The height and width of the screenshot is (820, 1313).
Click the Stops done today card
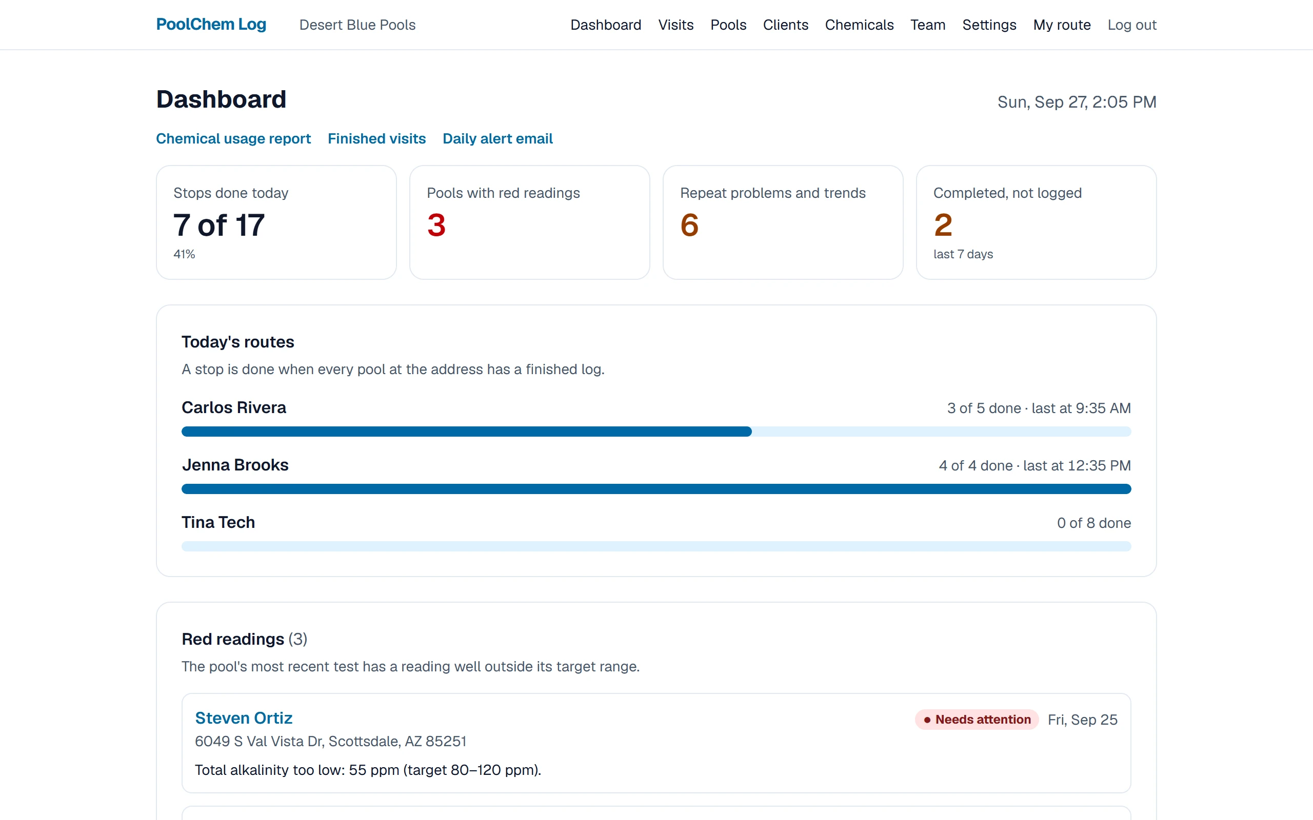(276, 222)
